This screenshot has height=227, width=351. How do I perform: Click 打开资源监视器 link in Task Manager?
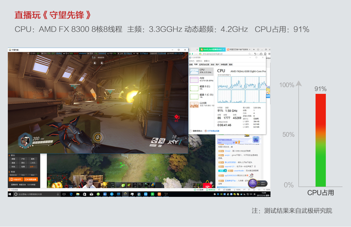coord(212,131)
